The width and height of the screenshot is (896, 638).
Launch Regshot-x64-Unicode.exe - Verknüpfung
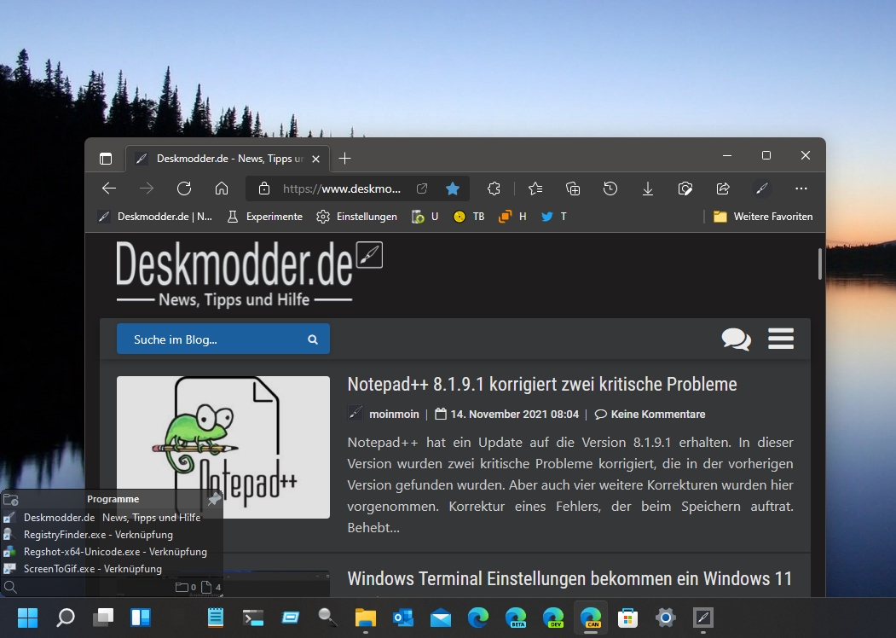(x=112, y=552)
